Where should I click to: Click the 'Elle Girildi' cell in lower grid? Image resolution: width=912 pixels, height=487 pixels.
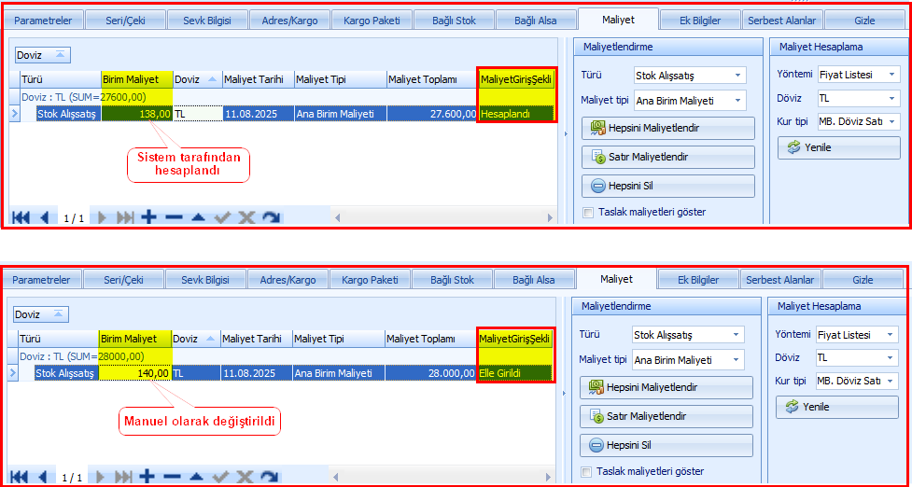pos(515,373)
